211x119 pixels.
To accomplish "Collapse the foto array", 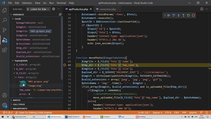I will tap(16, 77).
